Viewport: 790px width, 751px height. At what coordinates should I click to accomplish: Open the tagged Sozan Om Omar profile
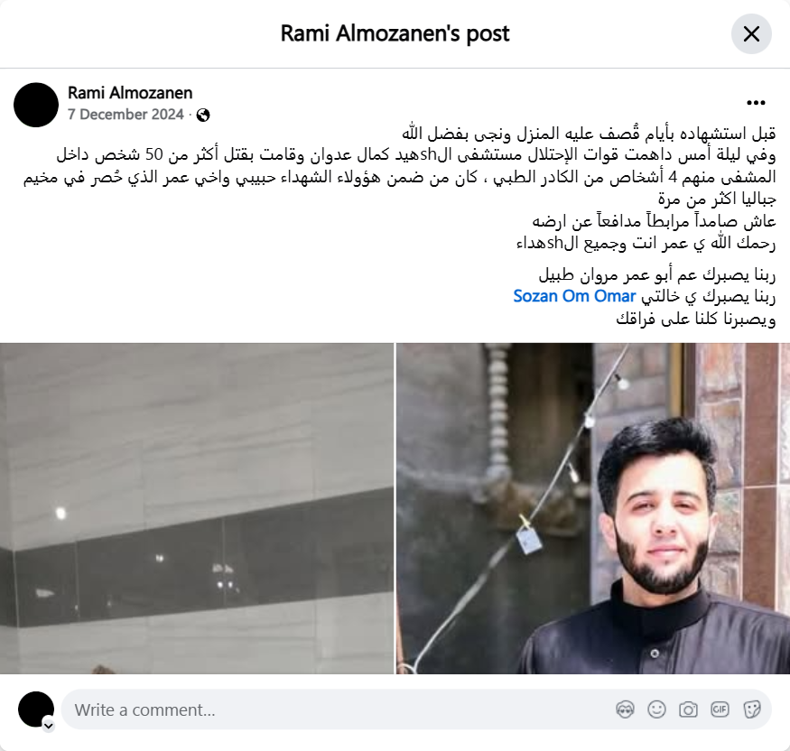coord(574,296)
